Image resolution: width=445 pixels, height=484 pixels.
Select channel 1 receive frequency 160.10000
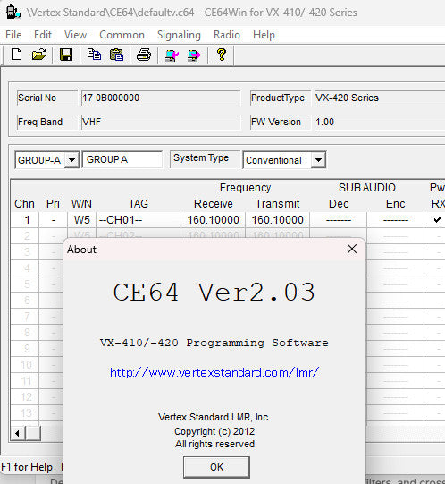click(x=213, y=220)
